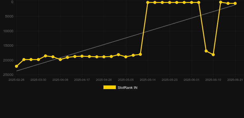Click the 25000 y-axis label
244x118 pixels.
coord(8,75)
